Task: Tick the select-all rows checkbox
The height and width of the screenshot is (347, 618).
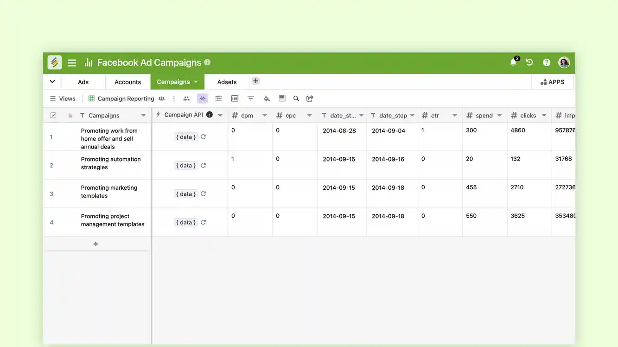Action: point(53,116)
